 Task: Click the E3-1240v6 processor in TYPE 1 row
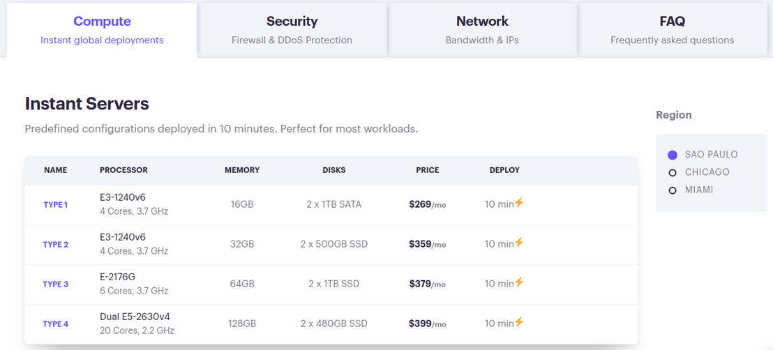(123, 198)
